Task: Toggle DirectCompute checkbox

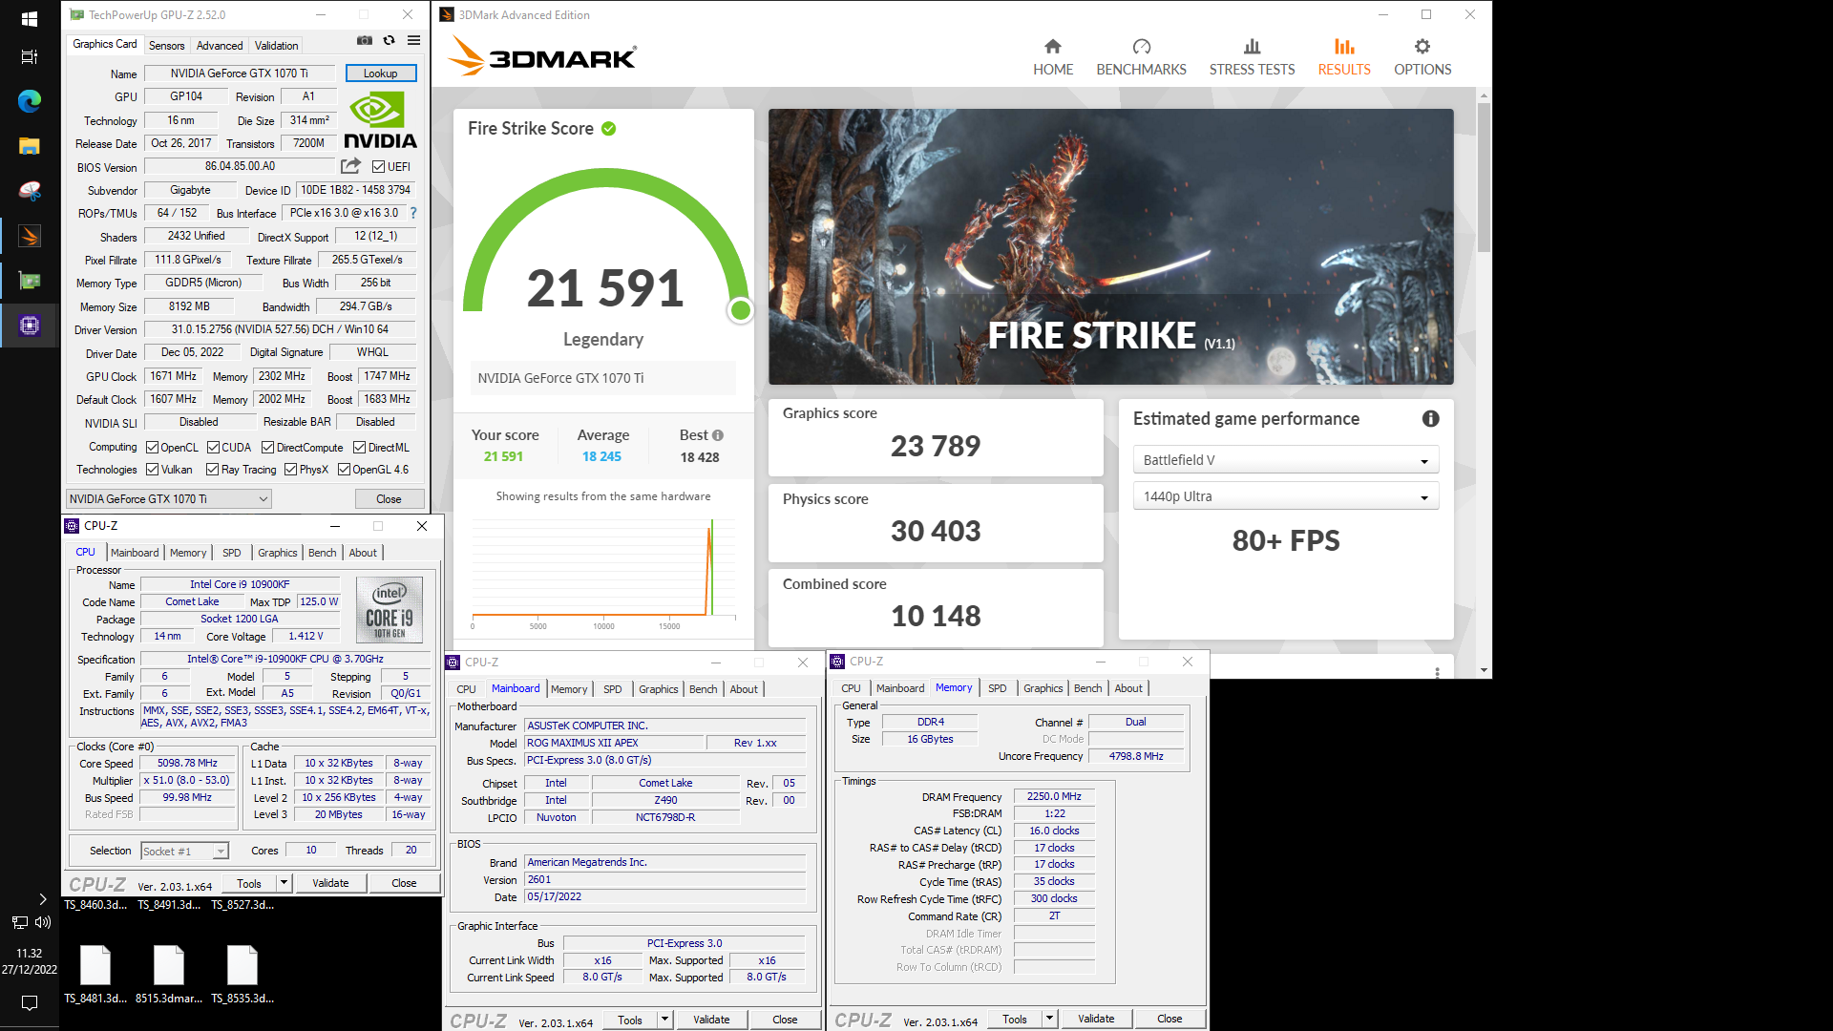Action: click(x=268, y=448)
